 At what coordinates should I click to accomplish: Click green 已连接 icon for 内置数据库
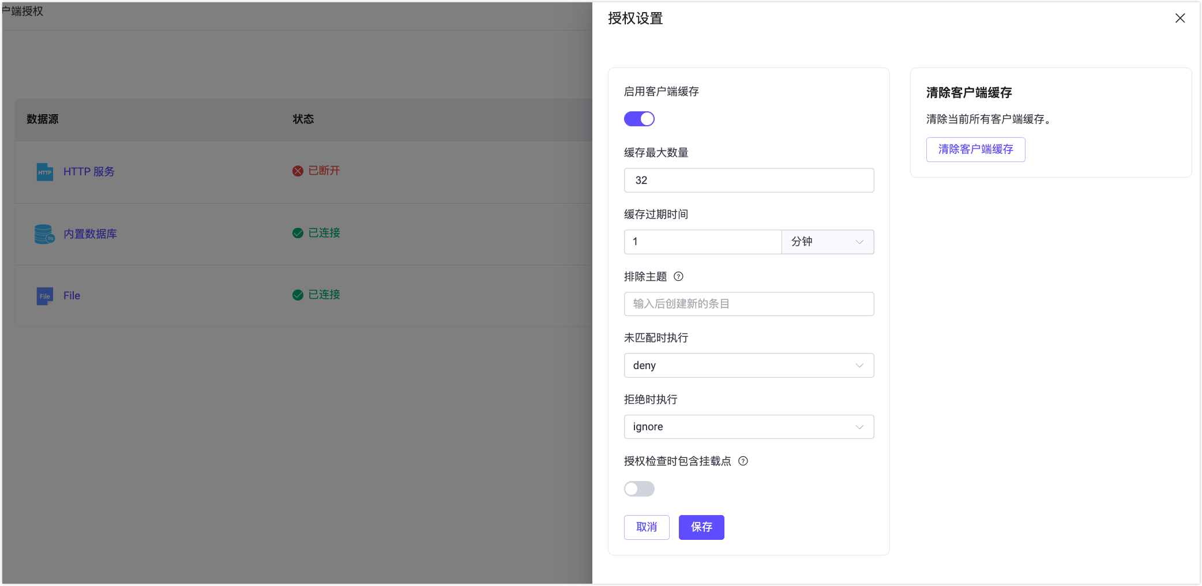point(298,233)
